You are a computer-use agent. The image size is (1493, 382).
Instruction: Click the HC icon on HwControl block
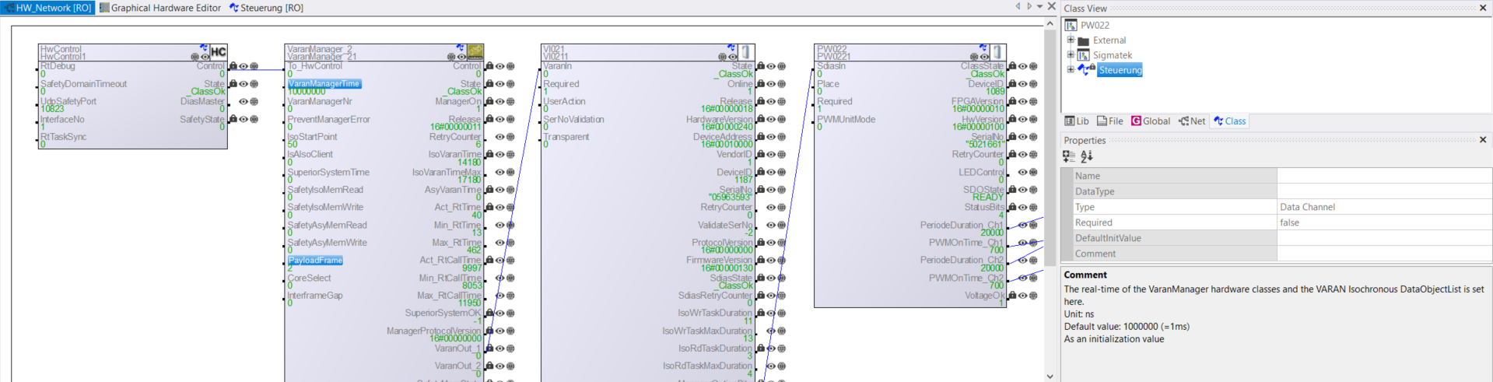pos(219,52)
